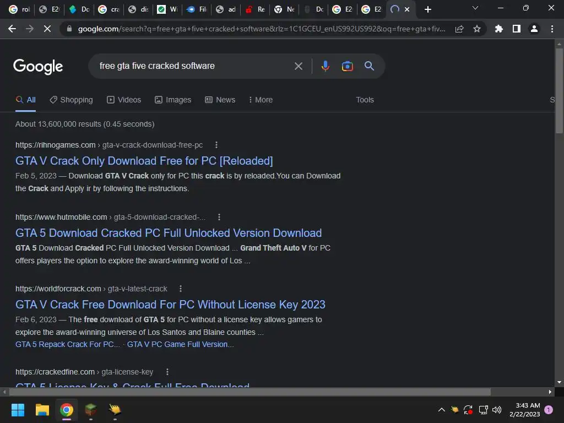564x423 pixels.
Task: Click the Google search input field
Action: click(194, 66)
